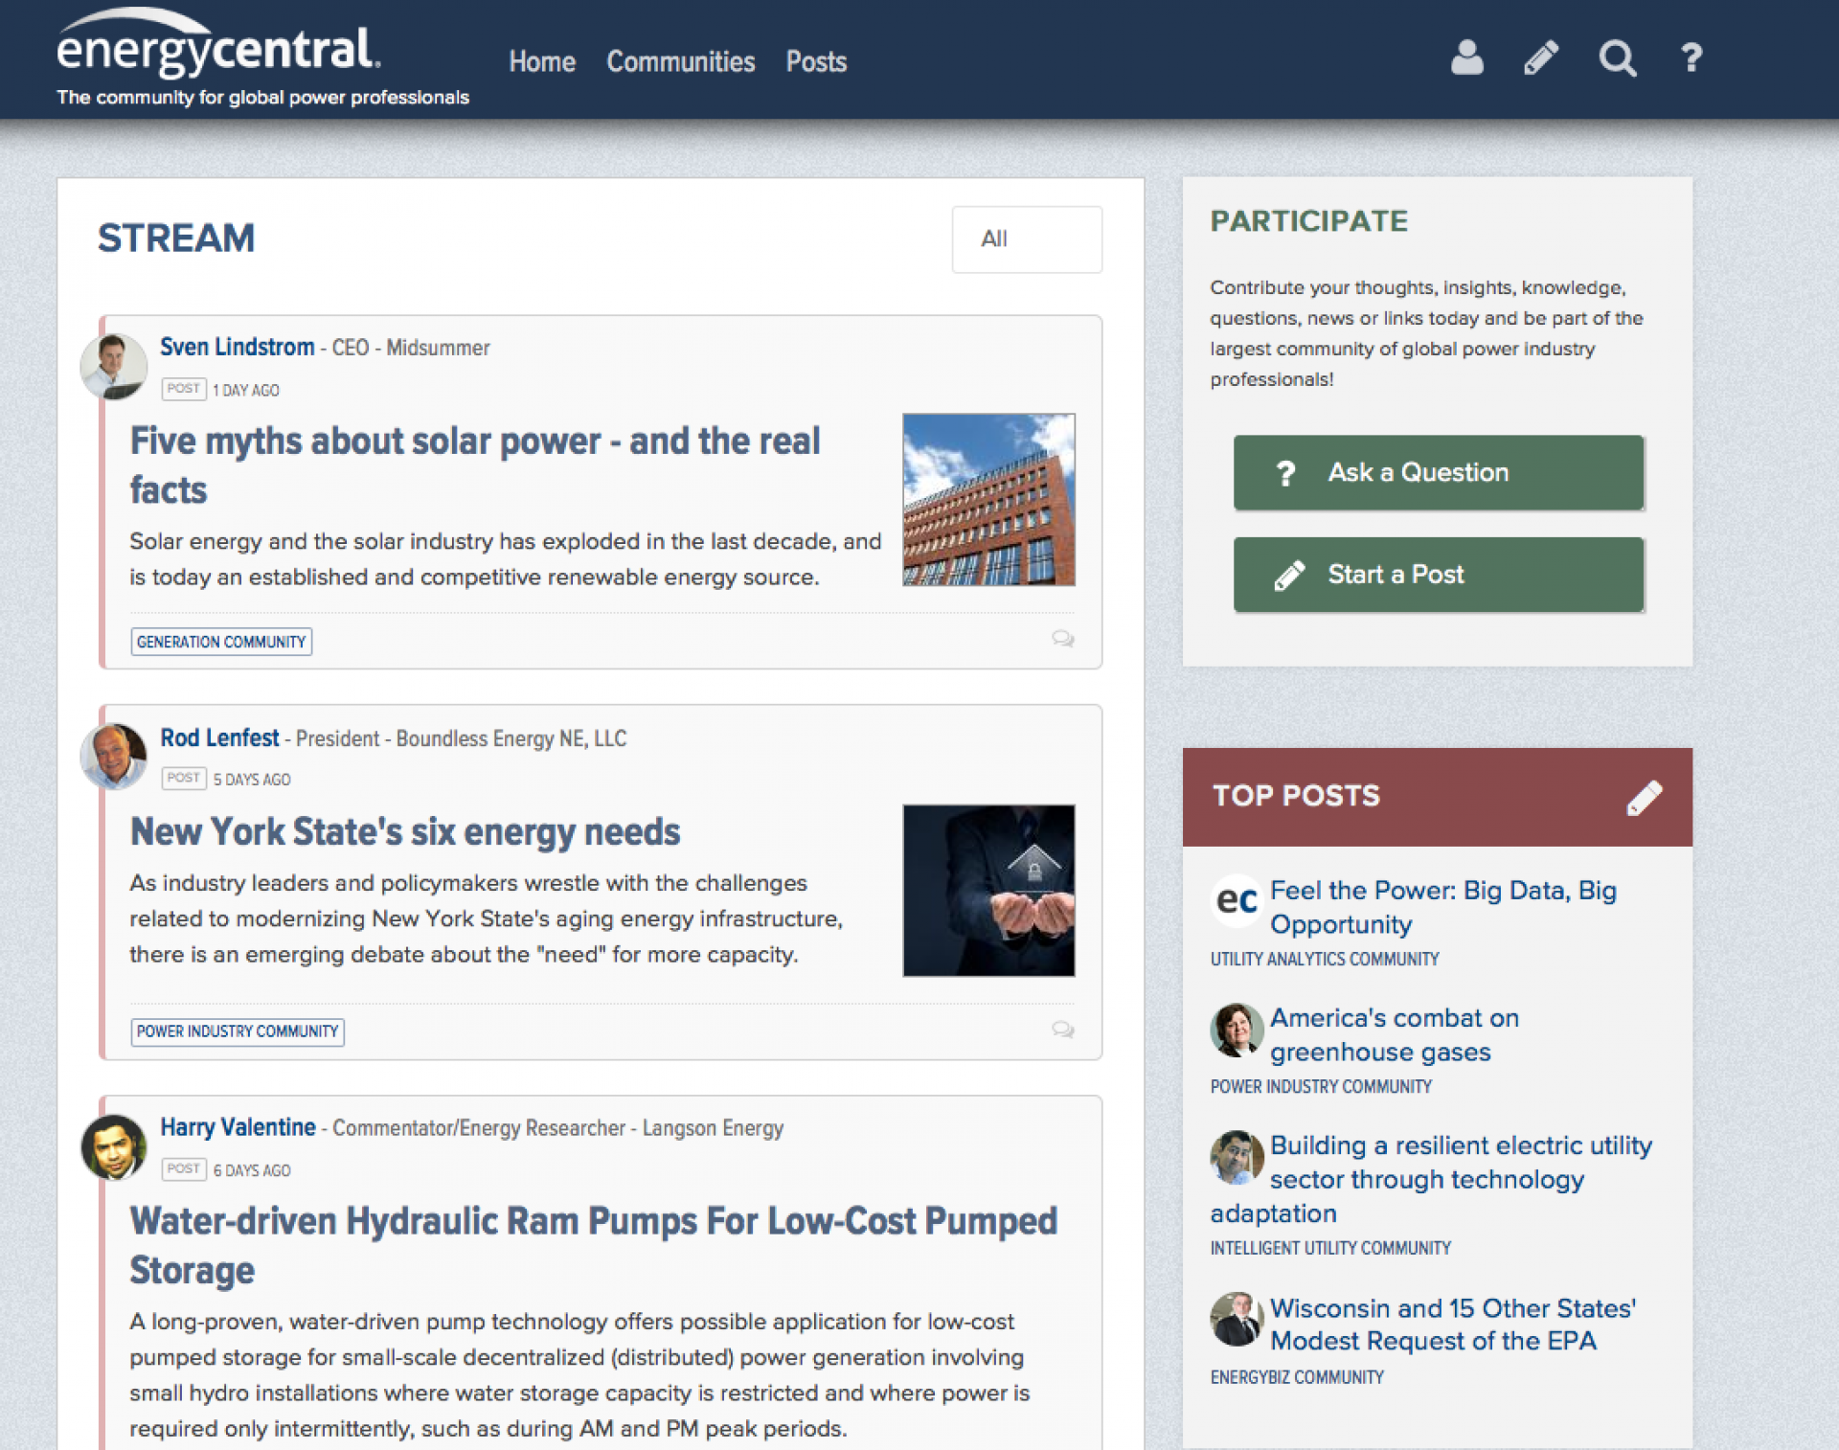Screen dimensions: 1839x1450
Task: Click the question mark help icon
Action: pos(1691,58)
